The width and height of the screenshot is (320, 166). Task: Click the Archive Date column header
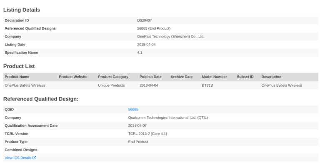pos(181,77)
